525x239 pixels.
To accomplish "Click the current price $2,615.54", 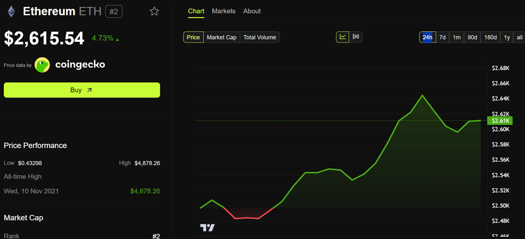I will point(44,38).
